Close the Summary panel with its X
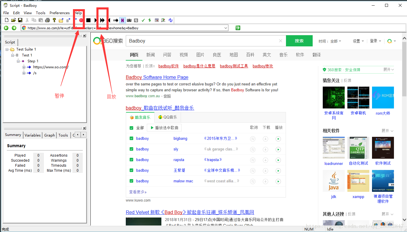The height and width of the screenshot is (232, 407). pos(84,128)
